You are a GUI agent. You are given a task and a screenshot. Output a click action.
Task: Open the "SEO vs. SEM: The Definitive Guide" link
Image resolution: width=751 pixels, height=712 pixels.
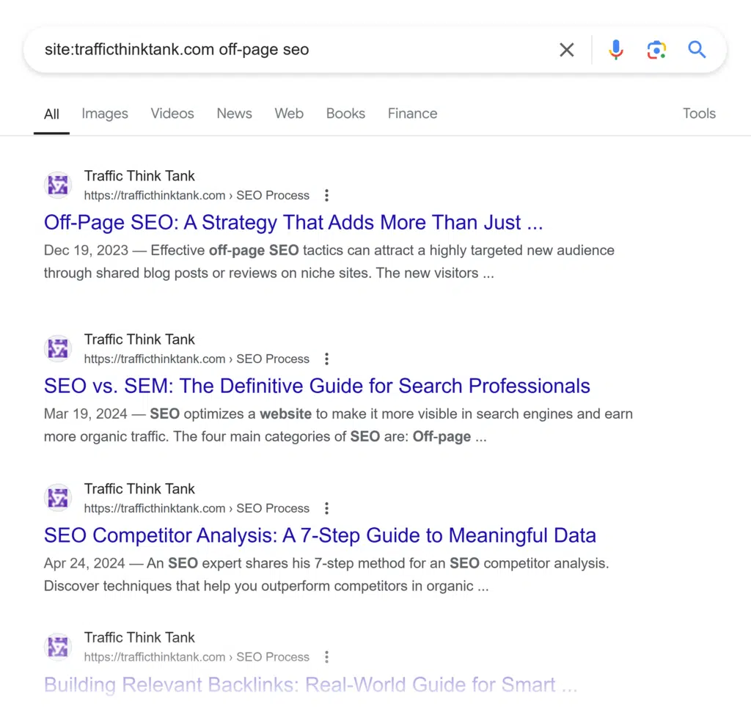(317, 386)
